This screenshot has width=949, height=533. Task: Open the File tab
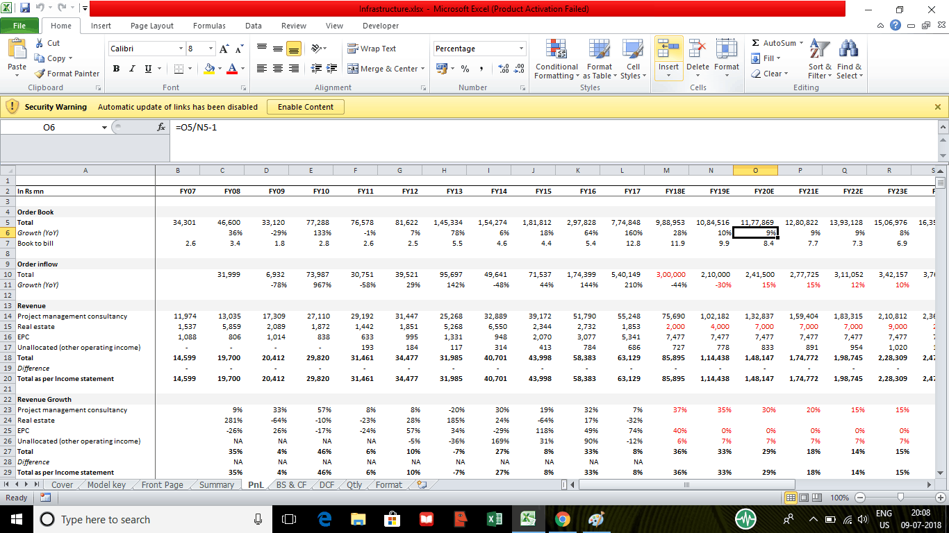[19, 26]
